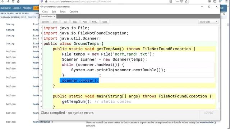Open the hasNextDouble() method link

[x=43, y=122]
